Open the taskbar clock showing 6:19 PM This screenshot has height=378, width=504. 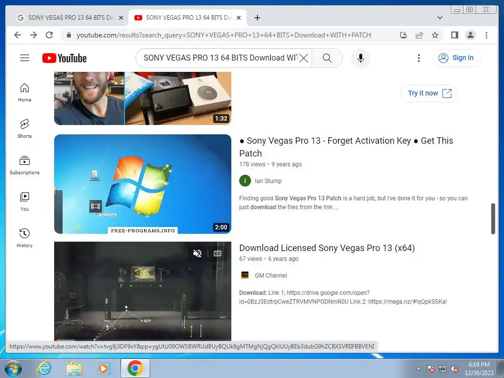pos(479,369)
